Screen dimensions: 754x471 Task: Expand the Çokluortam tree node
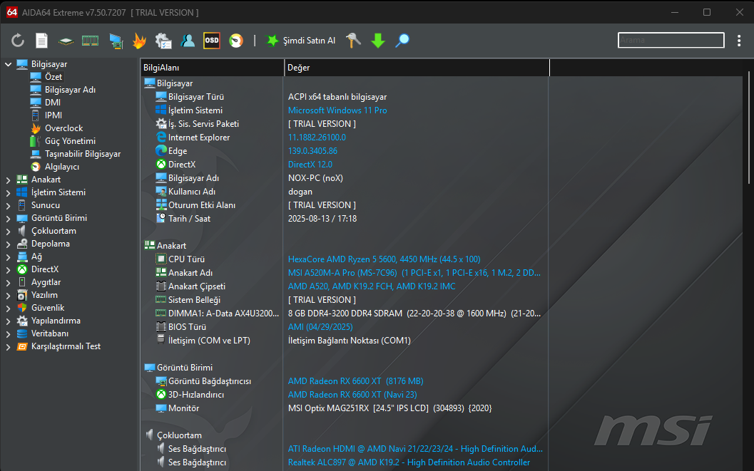pos(8,232)
